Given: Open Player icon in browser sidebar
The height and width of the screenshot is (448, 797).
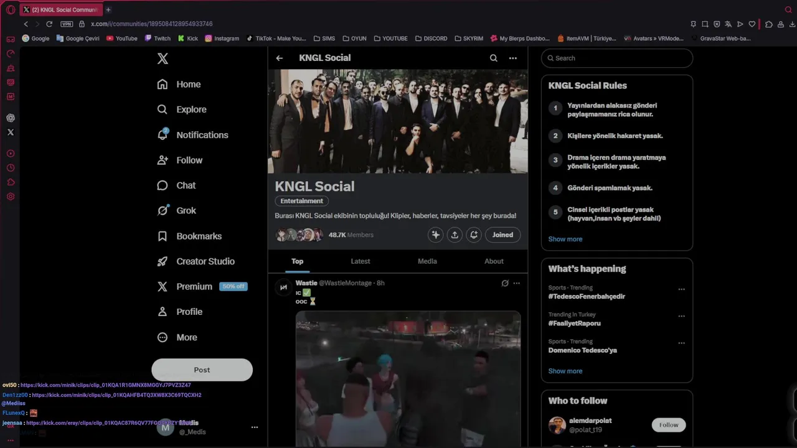Looking at the screenshot, I should click(x=11, y=153).
